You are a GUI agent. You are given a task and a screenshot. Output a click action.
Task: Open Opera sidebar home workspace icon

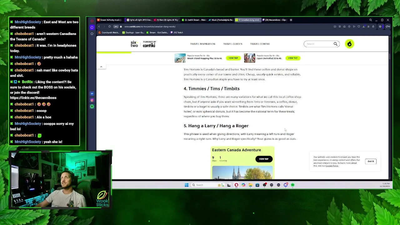tap(92, 27)
